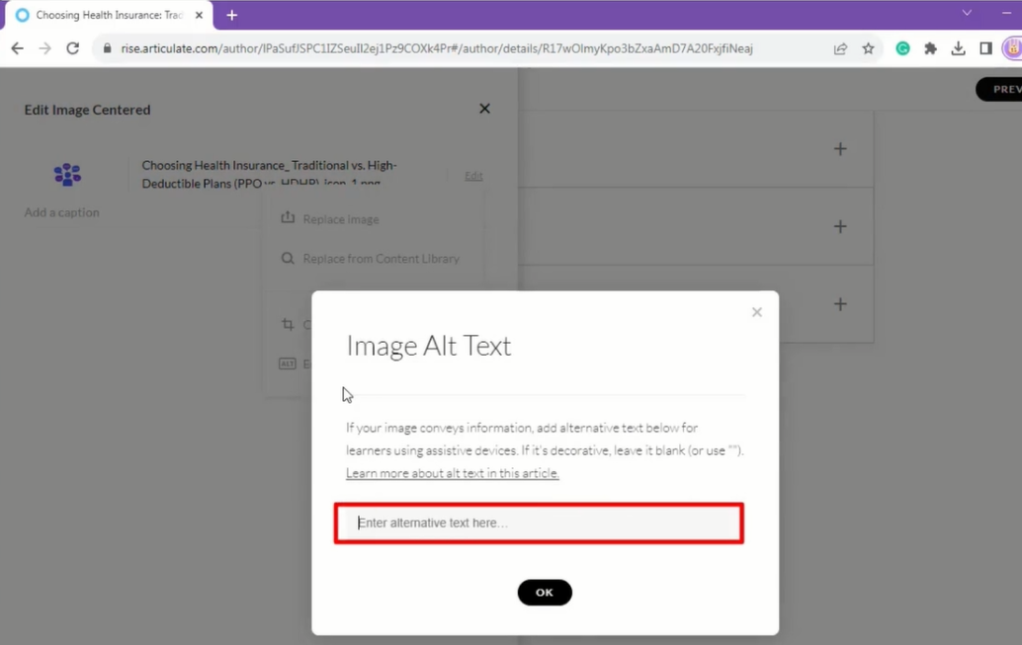This screenshot has width=1022, height=645.
Task: Close the Image Alt Text dialog
Action: coord(757,312)
